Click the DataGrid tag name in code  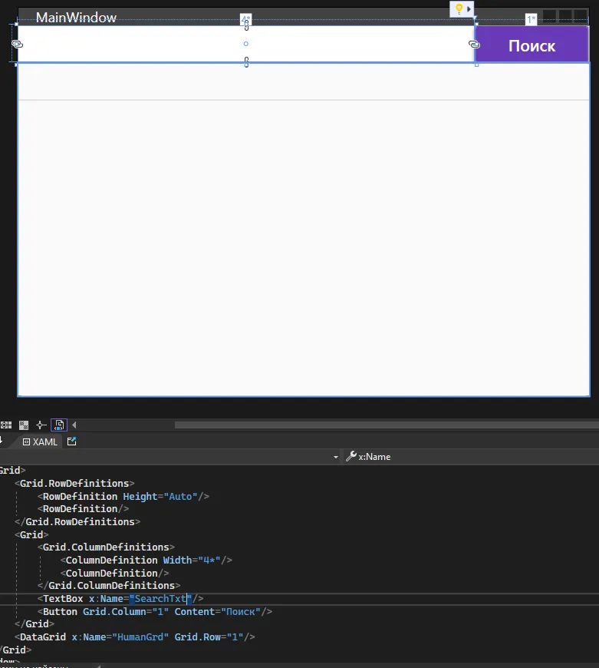tap(42, 637)
